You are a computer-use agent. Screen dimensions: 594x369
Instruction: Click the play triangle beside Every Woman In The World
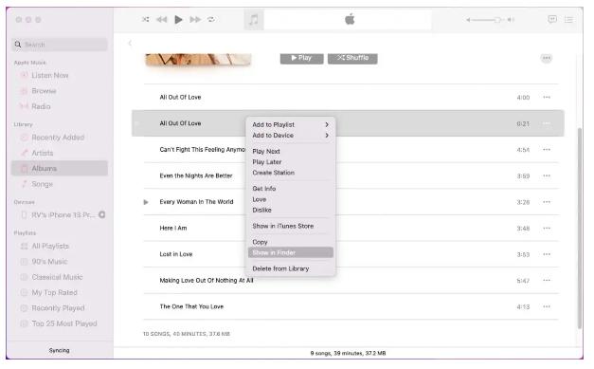click(x=146, y=202)
